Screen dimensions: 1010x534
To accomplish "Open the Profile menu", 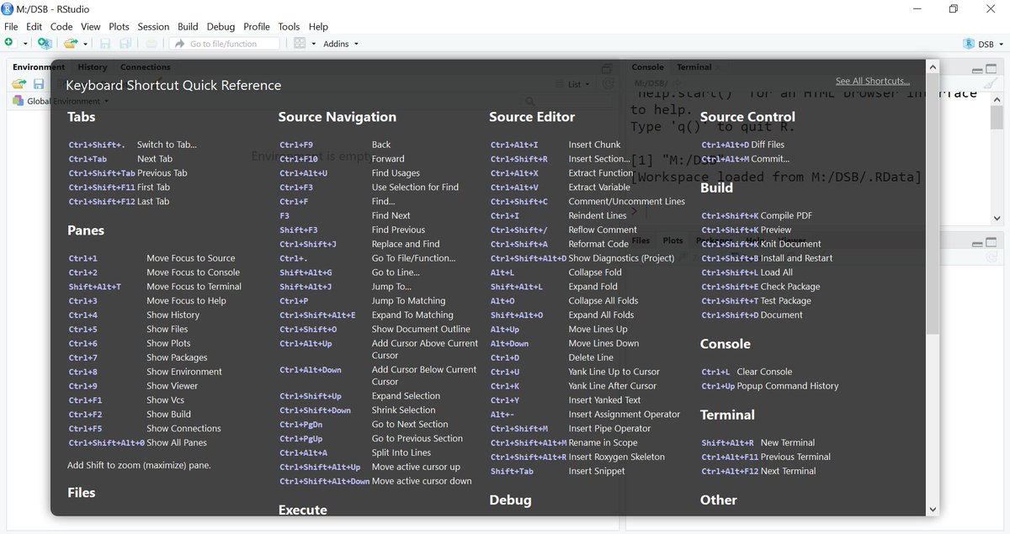I will point(257,27).
